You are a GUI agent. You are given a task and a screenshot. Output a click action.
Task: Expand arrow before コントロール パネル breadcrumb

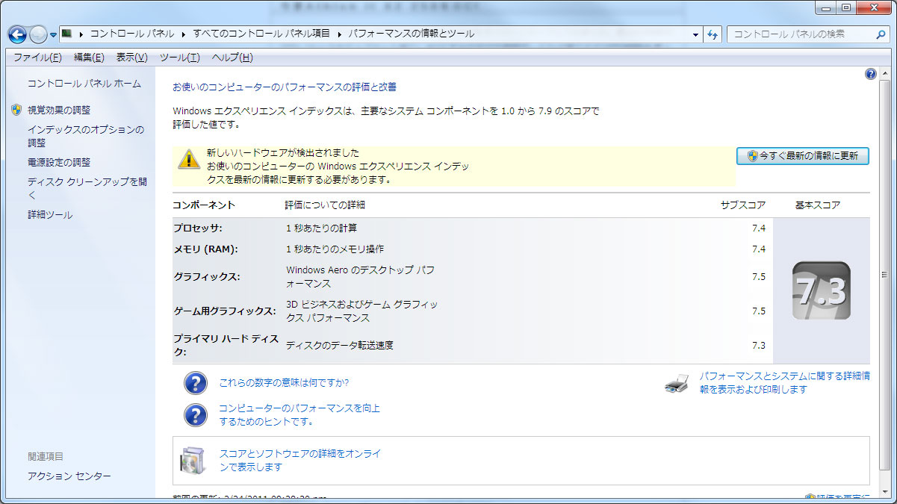tap(81, 34)
